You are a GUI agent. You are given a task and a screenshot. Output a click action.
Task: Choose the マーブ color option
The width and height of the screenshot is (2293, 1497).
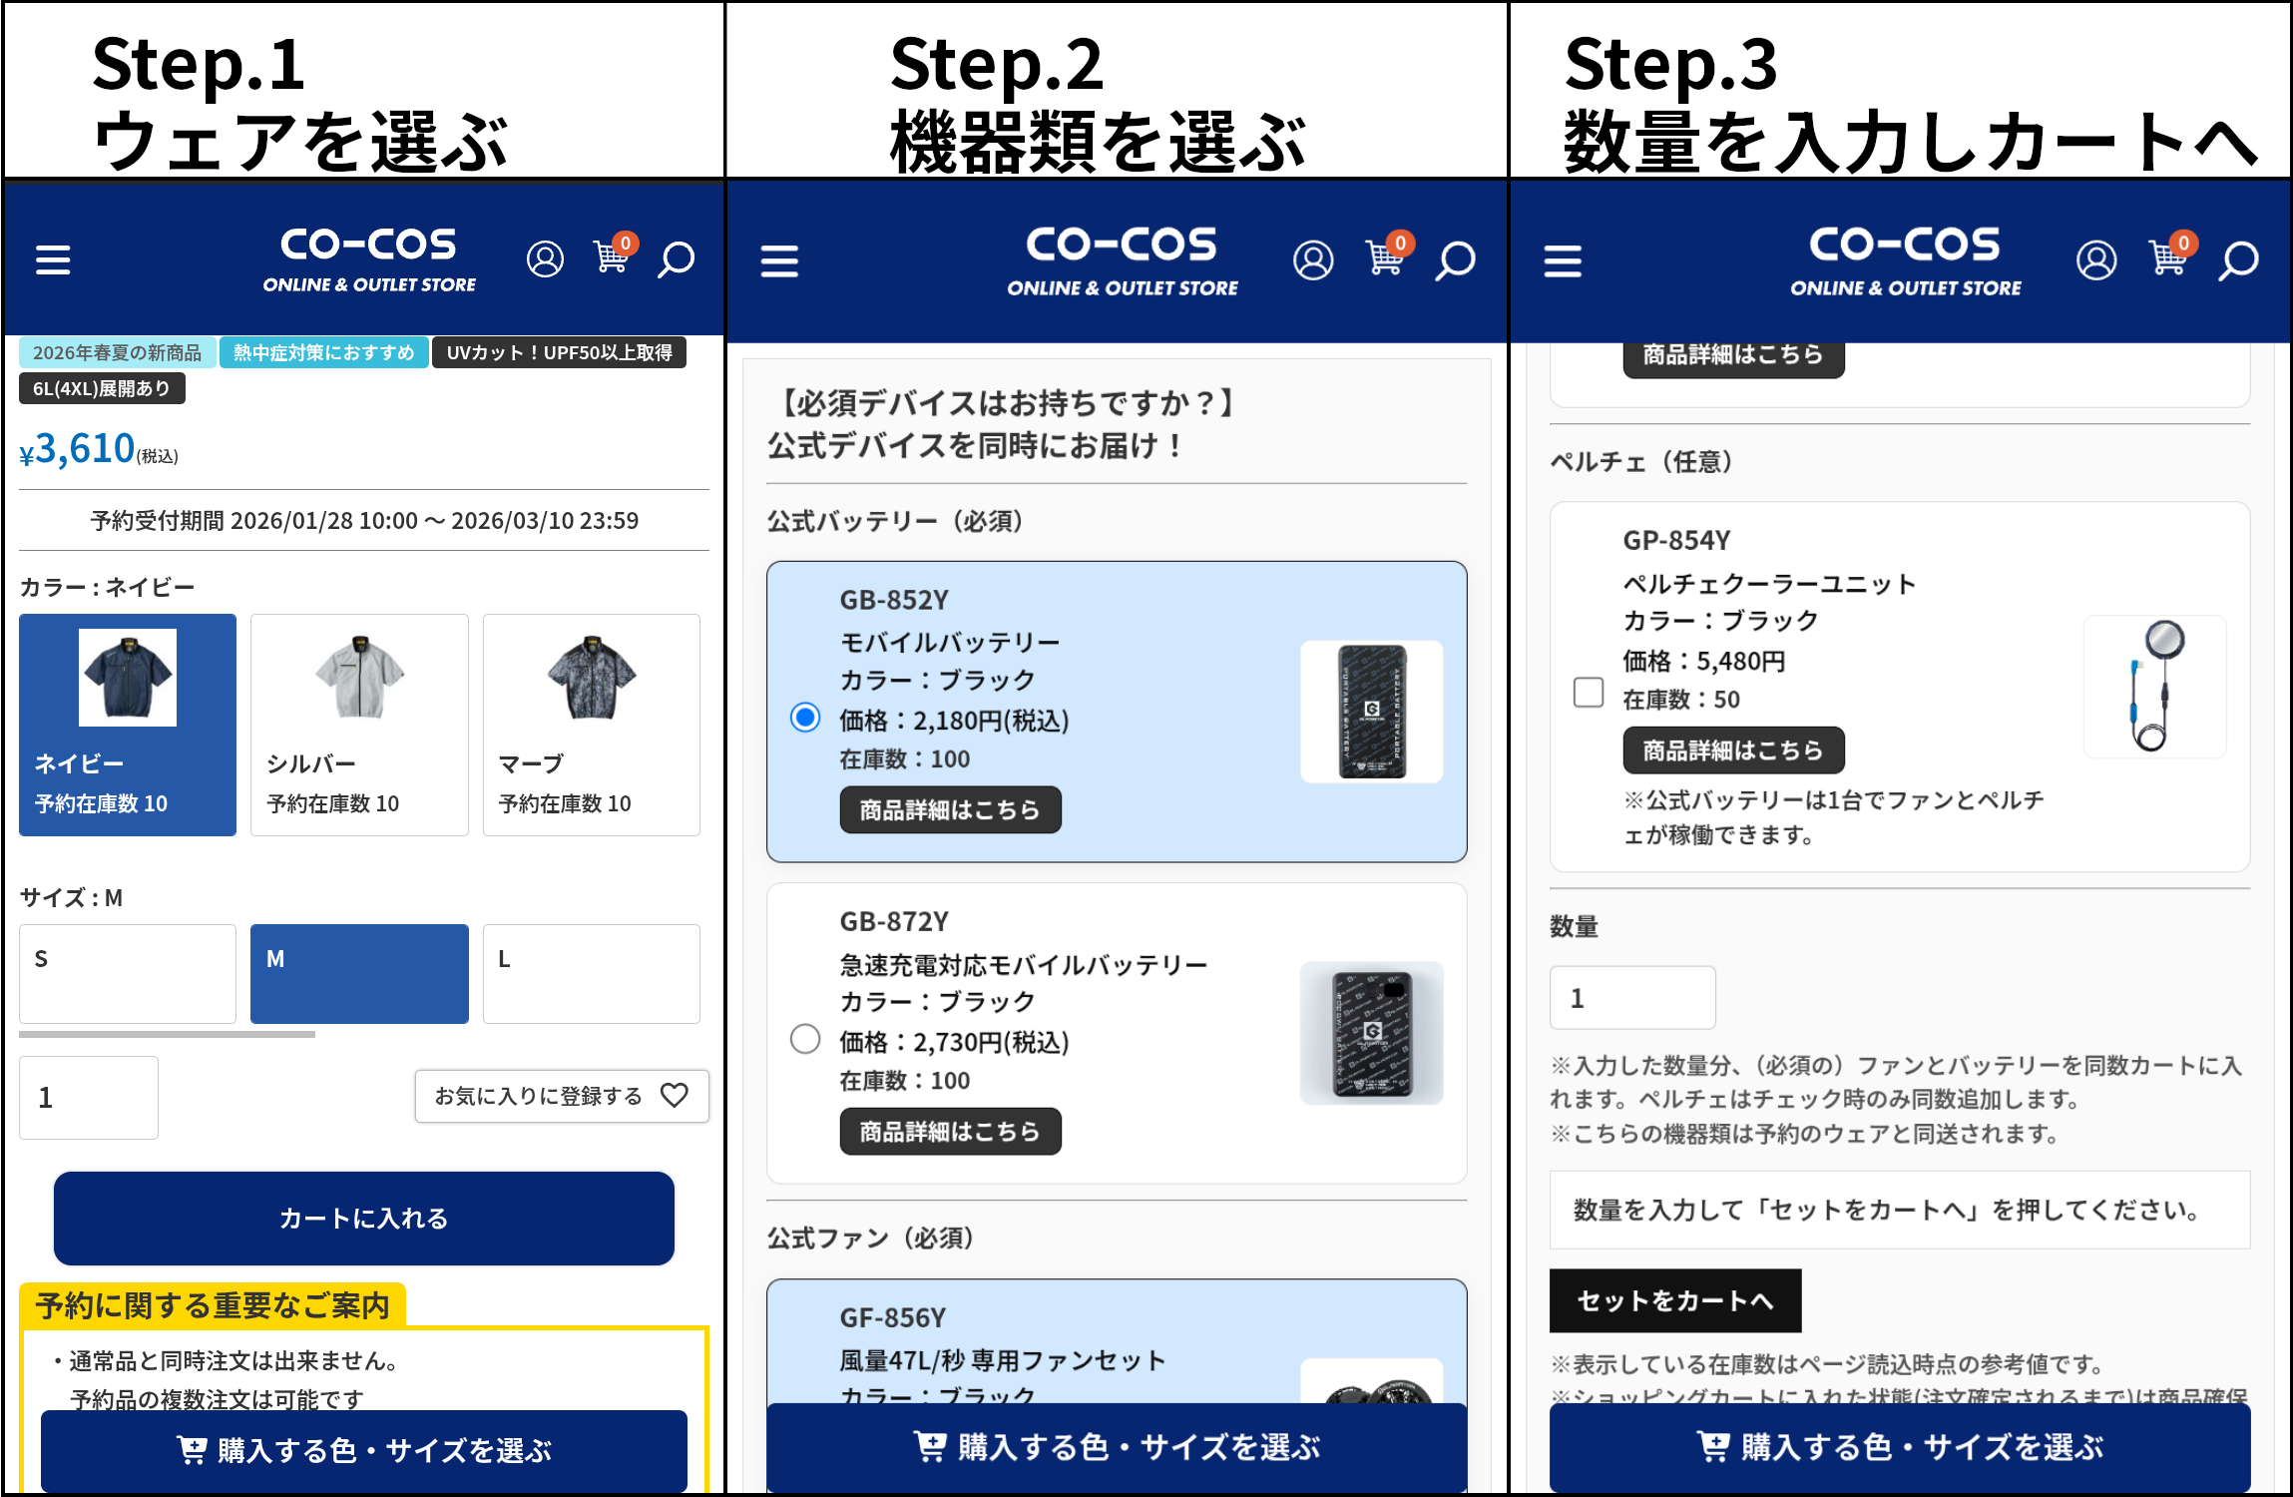tap(592, 725)
